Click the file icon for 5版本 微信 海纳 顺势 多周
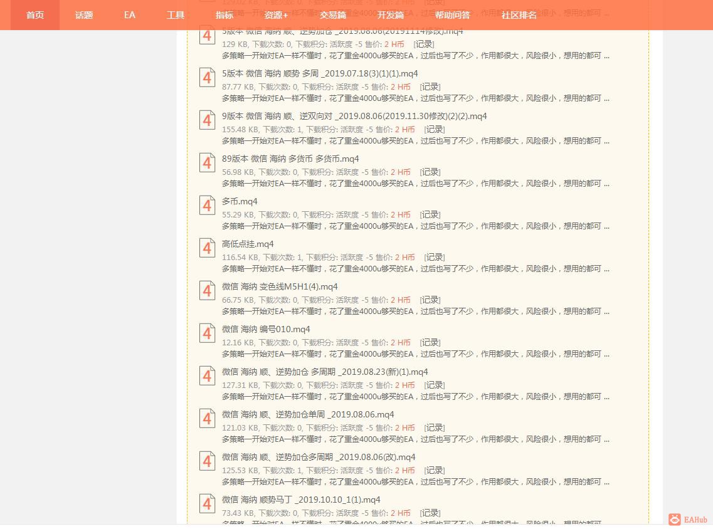This screenshot has width=713, height=529. click(x=207, y=77)
